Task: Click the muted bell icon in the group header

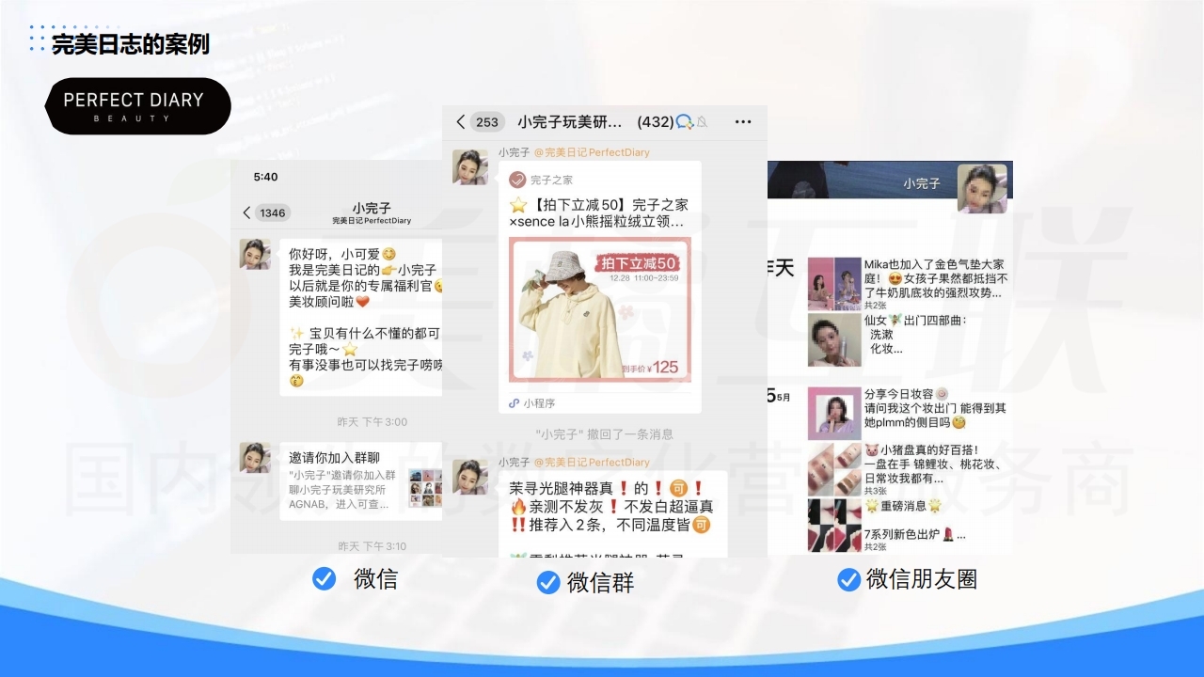Action: (702, 121)
